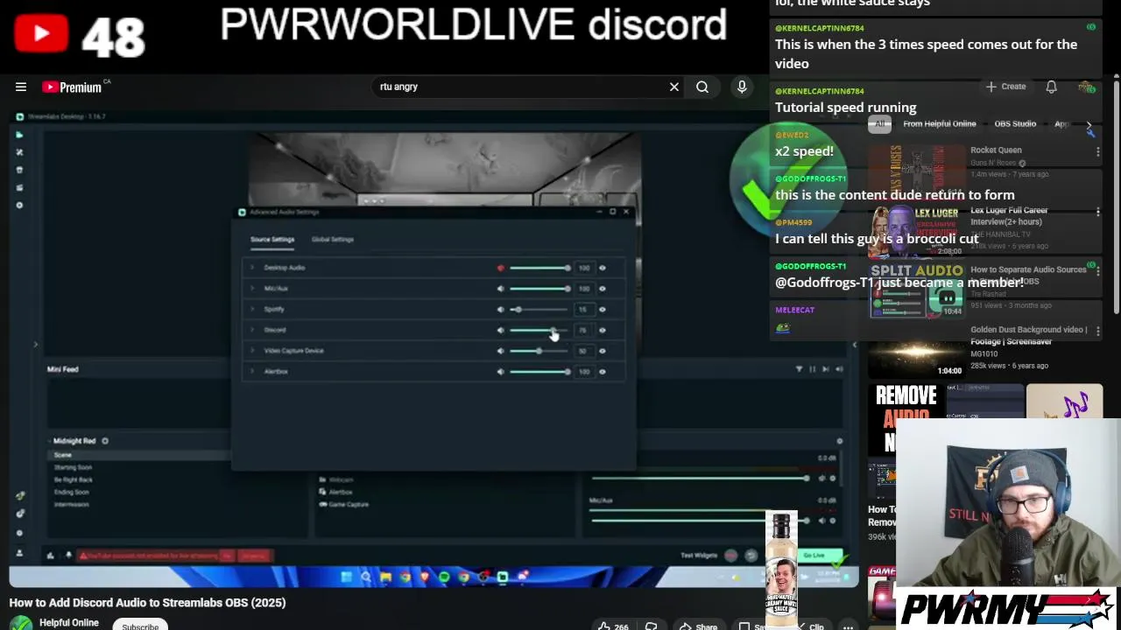Viewport: 1121px width, 630px height.
Task: Subscribe to the Helpful Online channel
Action: (x=140, y=626)
